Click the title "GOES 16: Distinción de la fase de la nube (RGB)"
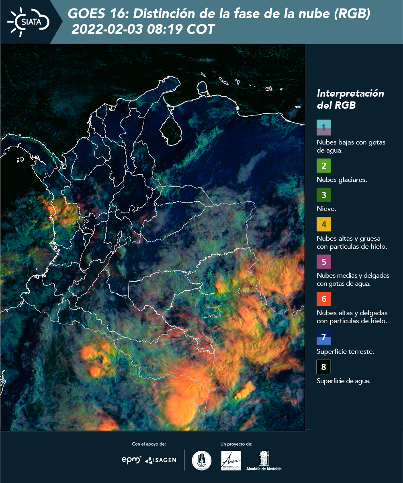403x483 pixels. tap(219, 14)
